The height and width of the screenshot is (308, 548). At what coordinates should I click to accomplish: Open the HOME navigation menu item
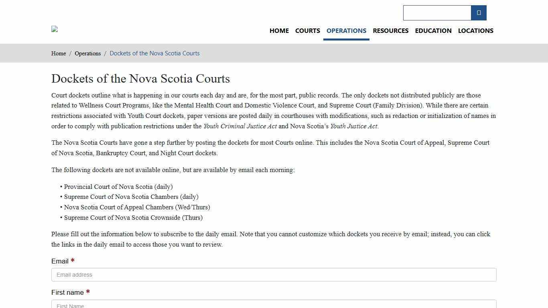(x=279, y=30)
